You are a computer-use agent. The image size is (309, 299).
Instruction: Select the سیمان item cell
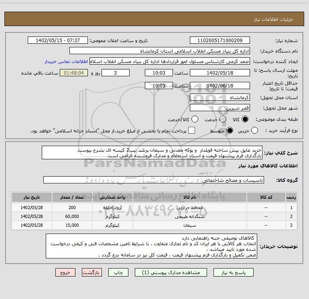(189, 225)
